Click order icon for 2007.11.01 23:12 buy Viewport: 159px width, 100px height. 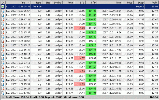coord(3,63)
